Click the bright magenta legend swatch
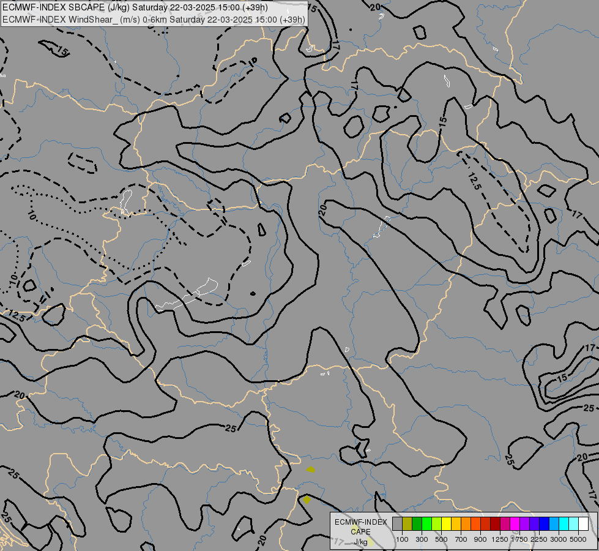 click(515, 523)
